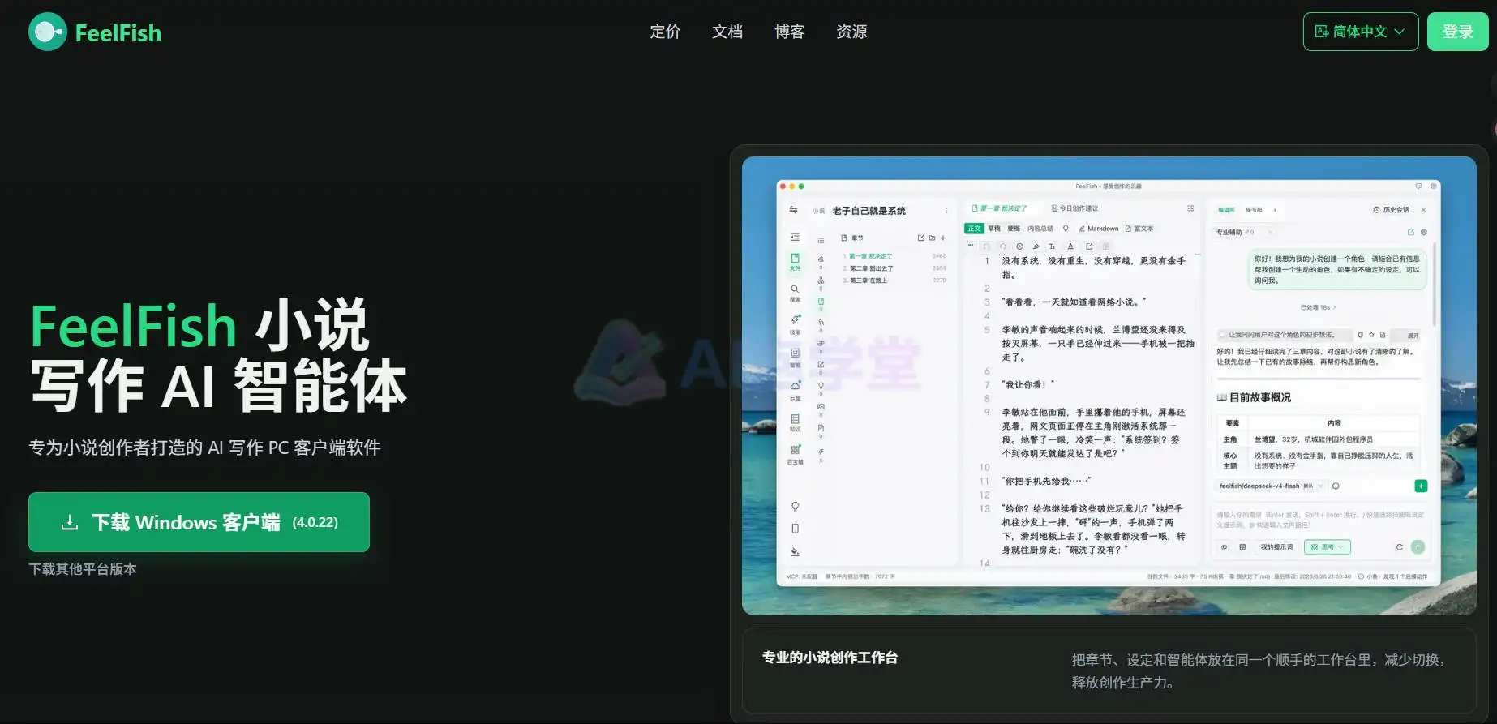Go to the 博客 blog
Screen dimensions: 1497x724
790,32
